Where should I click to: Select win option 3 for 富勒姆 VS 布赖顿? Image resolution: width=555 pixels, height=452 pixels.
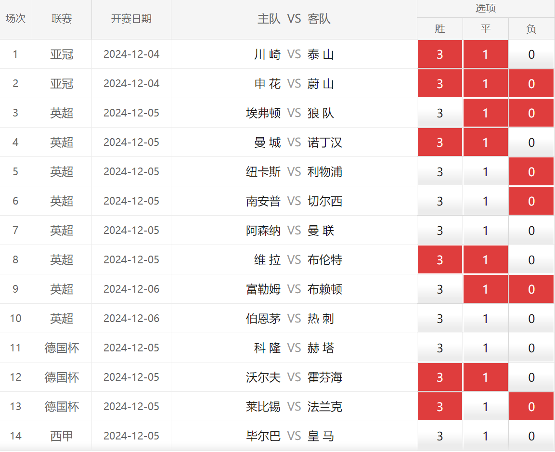tap(439, 289)
